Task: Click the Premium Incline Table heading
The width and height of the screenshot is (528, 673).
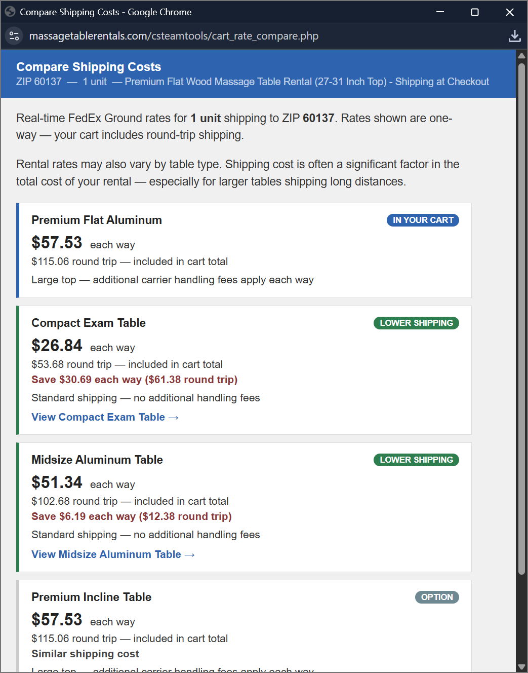Action: 91,597
